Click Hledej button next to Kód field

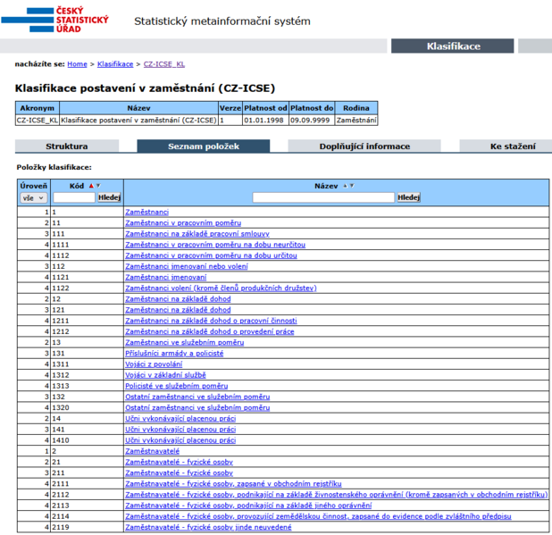click(109, 197)
